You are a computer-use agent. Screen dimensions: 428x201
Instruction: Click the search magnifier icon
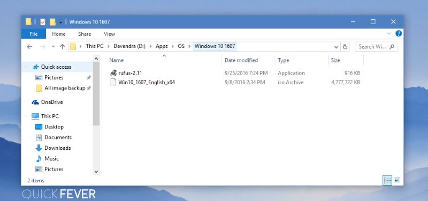click(392, 47)
